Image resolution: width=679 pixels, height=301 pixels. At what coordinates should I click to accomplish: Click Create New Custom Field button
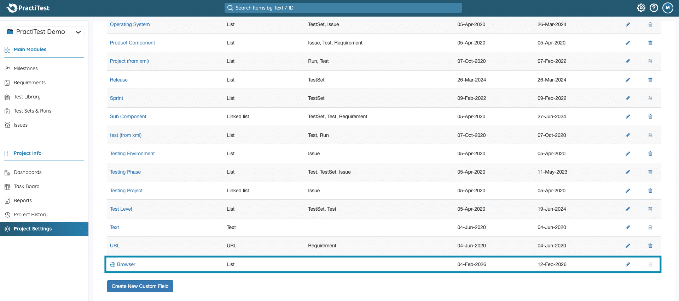[x=140, y=286]
